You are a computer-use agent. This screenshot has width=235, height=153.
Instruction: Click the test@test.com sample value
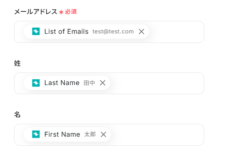click(x=113, y=32)
